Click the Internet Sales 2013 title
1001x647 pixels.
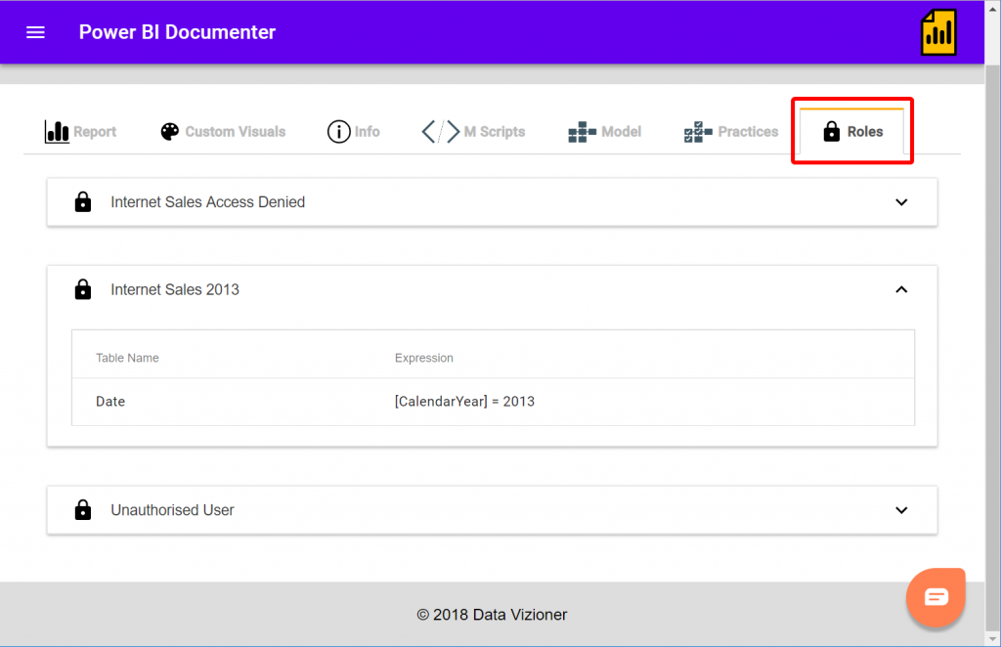tap(175, 289)
